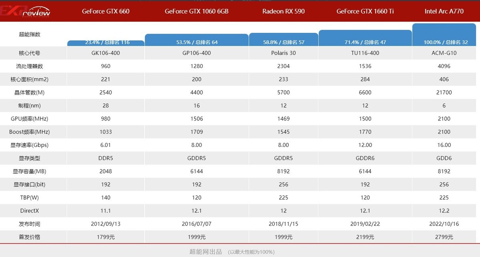Click the Polaris 30 core code cell
This screenshot has width=480, height=257.
coord(284,53)
